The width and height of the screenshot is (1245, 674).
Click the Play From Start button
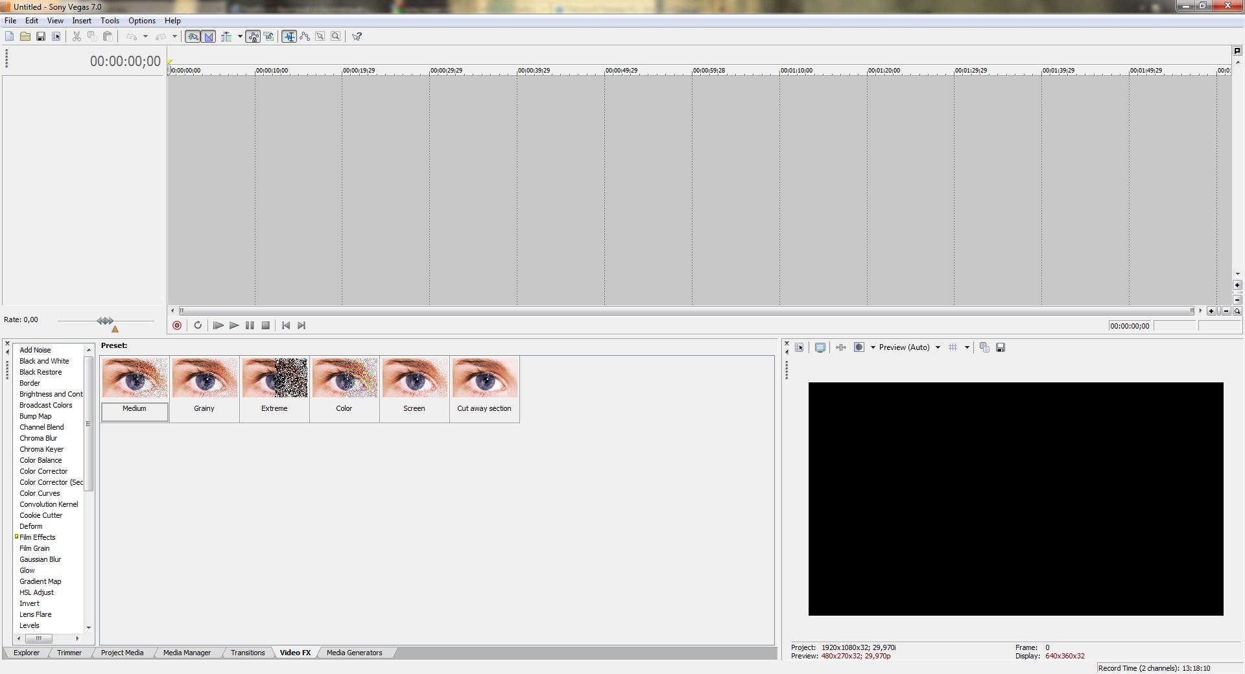tap(218, 325)
